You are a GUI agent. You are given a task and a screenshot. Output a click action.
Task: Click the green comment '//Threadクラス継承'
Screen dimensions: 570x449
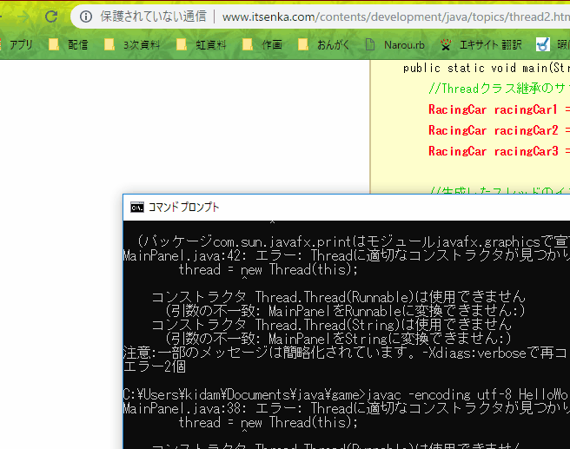point(499,89)
